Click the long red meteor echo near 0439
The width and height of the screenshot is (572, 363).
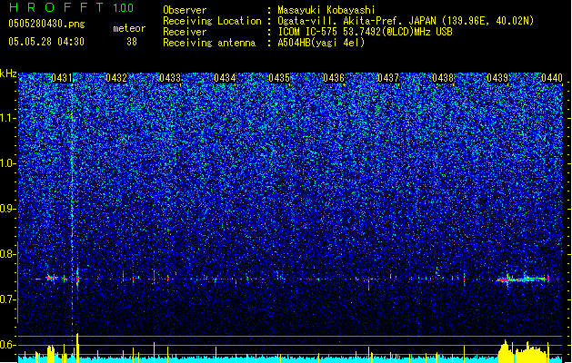[x=523, y=280]
